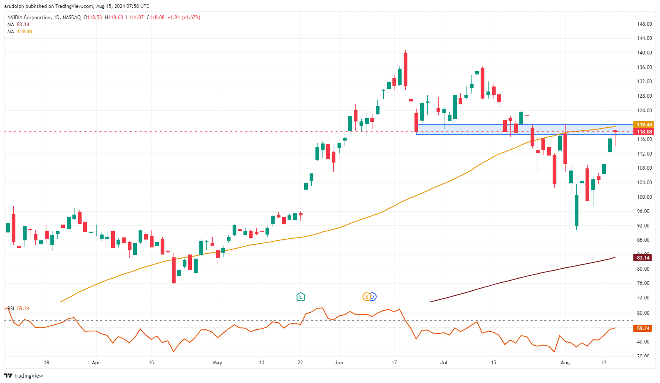The width and height of the screenshot is (660, 383).
Task: Click the orange split S marker
Action: (x=367, y=297)
